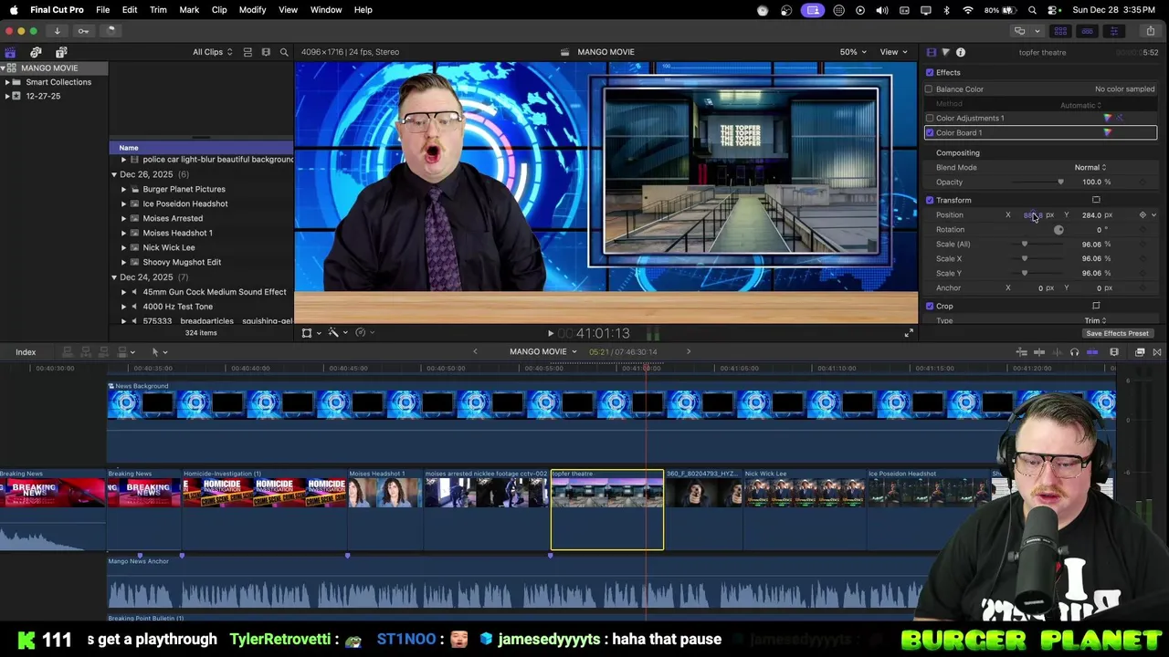Click the Rotation dial control
Viewport: 1169px width, 657px height.
click(1058, 229)
